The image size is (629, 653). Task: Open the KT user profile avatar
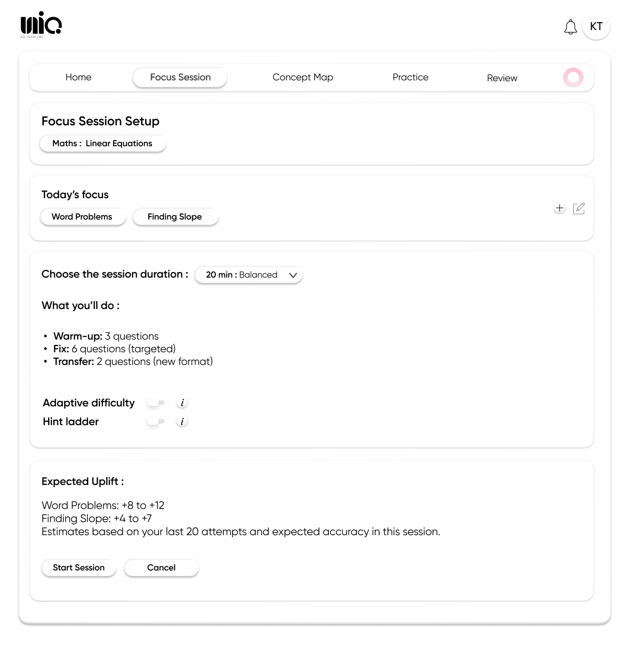(x=596, y=27)
